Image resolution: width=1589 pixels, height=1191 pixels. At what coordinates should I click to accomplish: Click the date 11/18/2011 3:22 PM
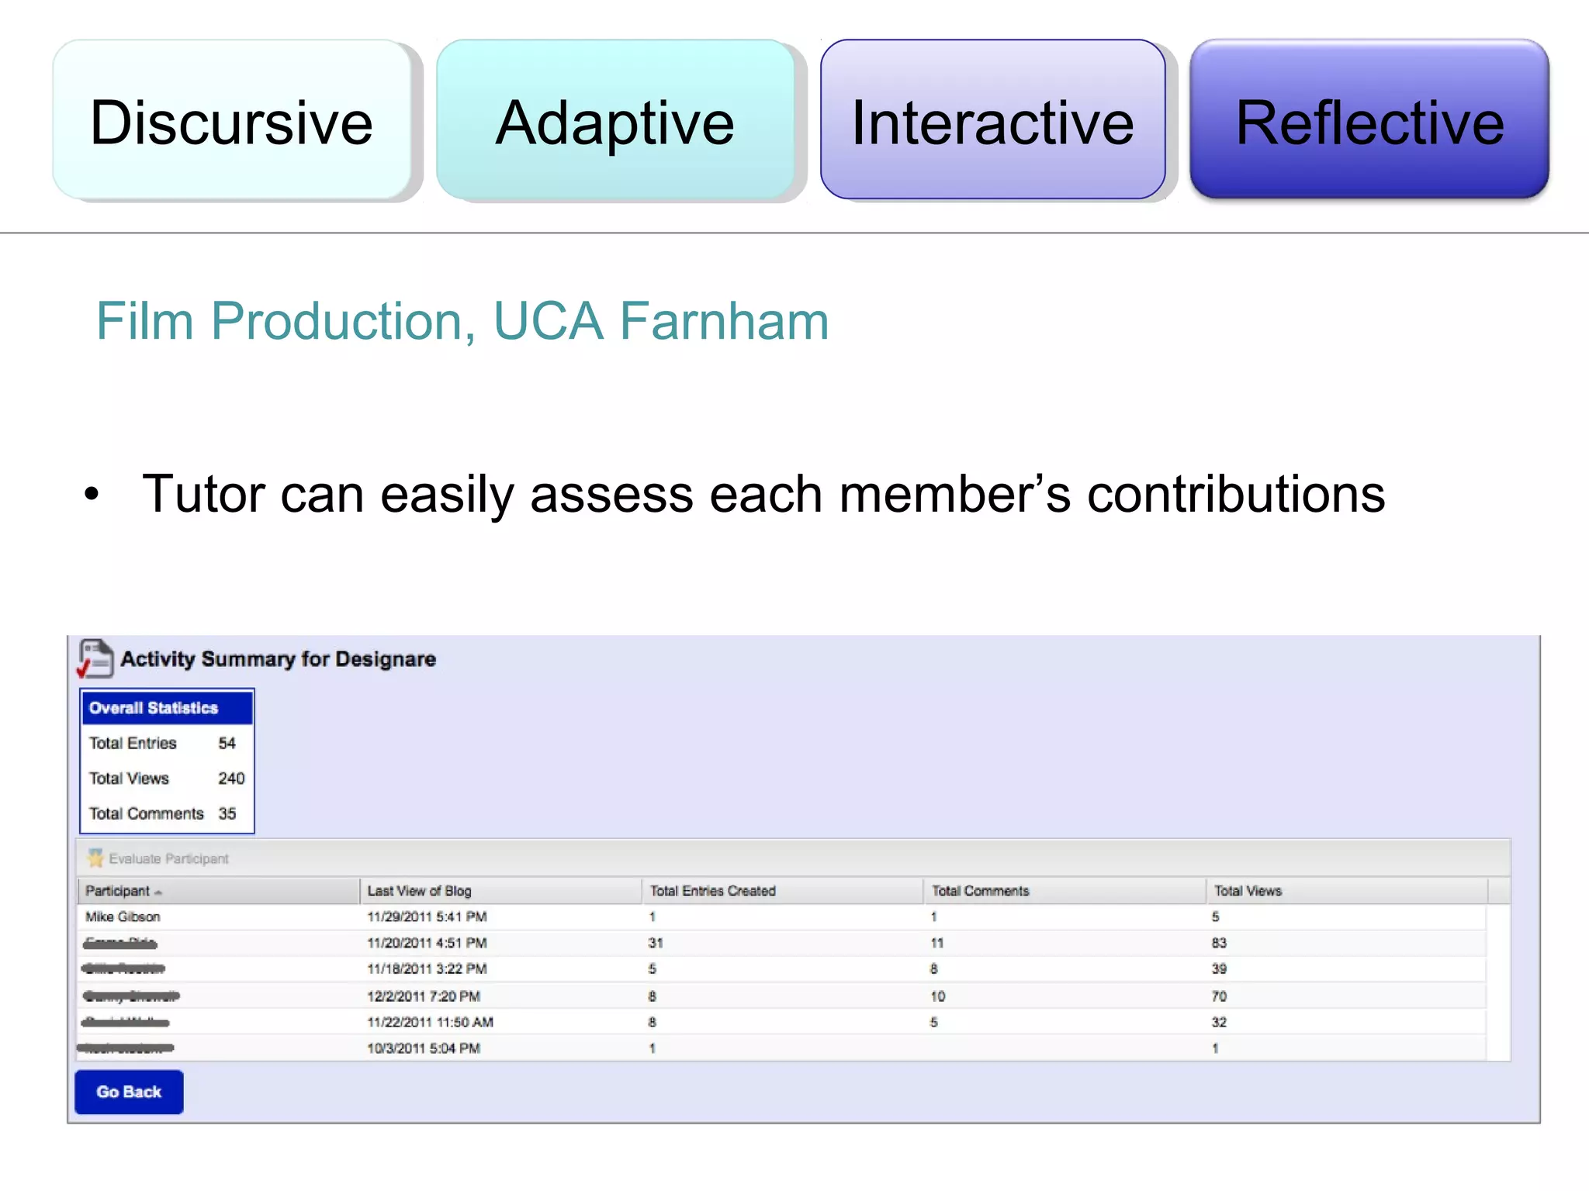[x=427, y=968]
